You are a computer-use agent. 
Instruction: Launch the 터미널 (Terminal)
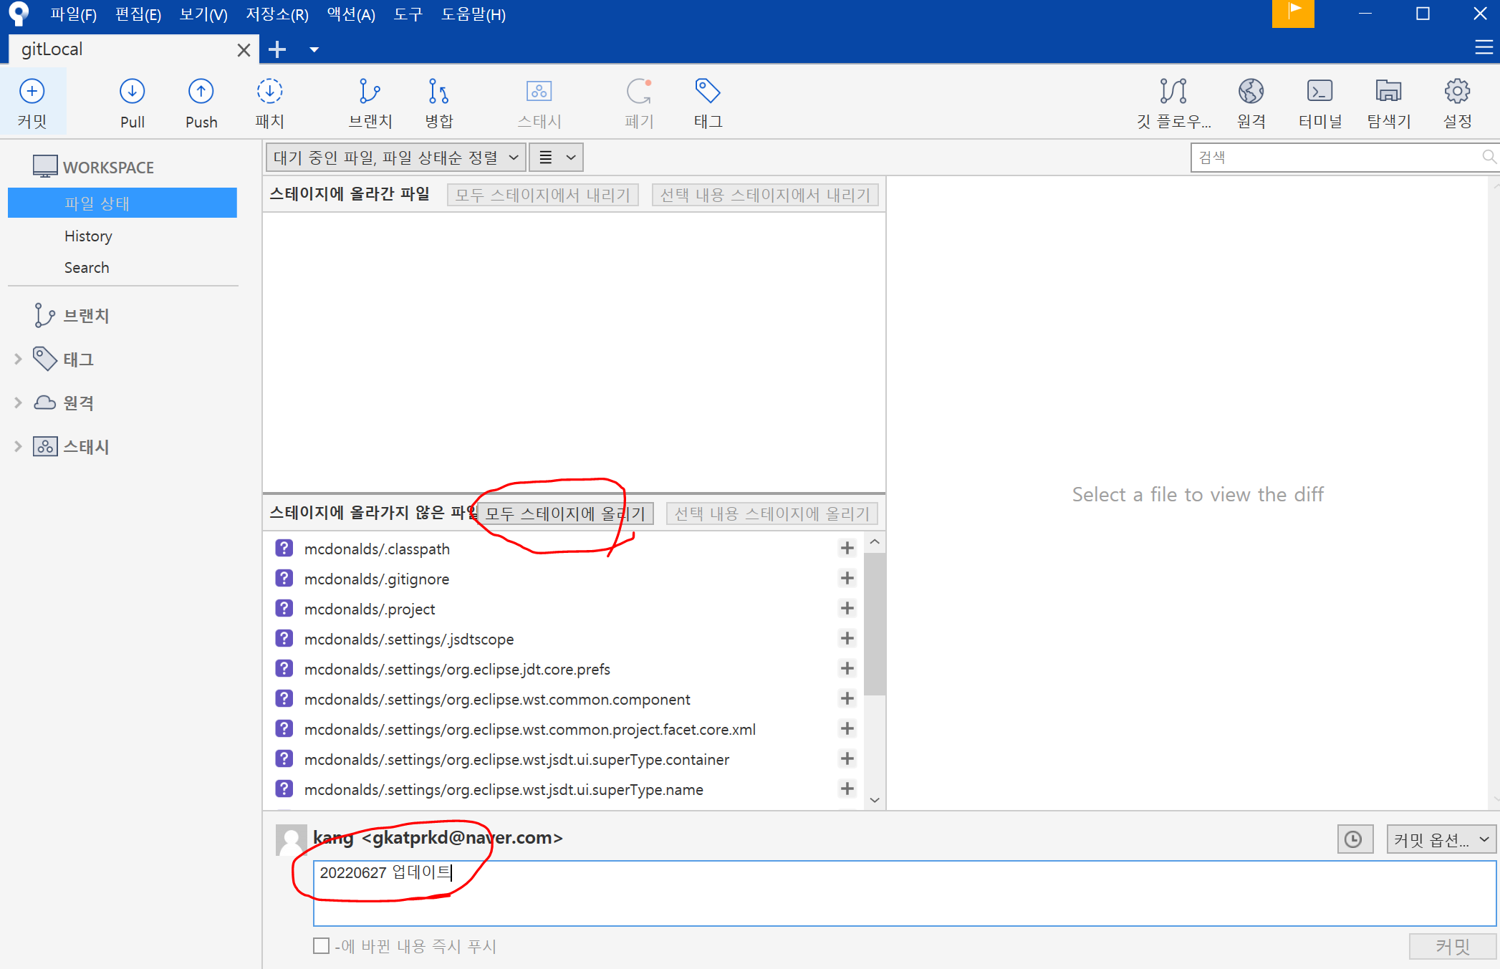click(x=1320, y=102)
